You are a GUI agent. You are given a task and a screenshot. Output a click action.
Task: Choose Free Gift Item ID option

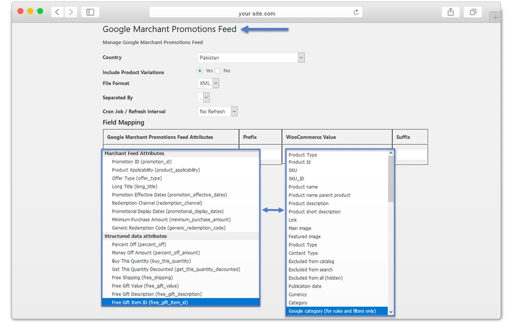pos(181,302)
